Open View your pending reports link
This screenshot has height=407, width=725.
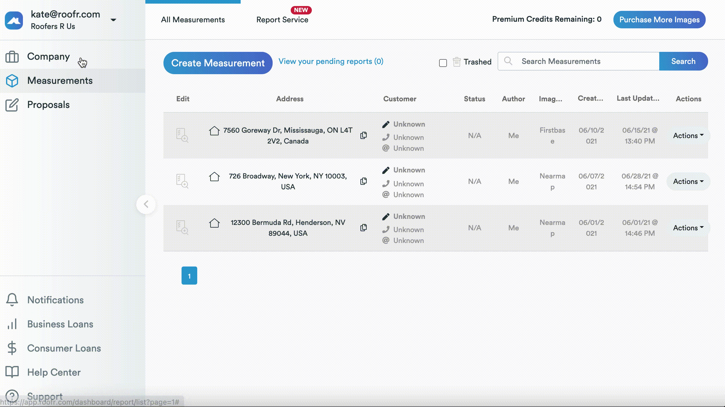(331, 61)
